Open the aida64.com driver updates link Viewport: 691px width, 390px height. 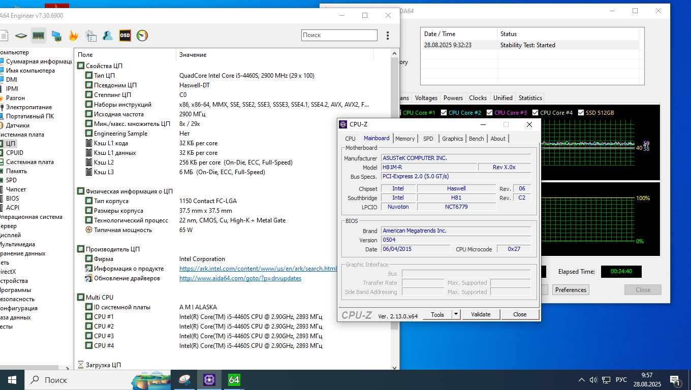[240, 278]
